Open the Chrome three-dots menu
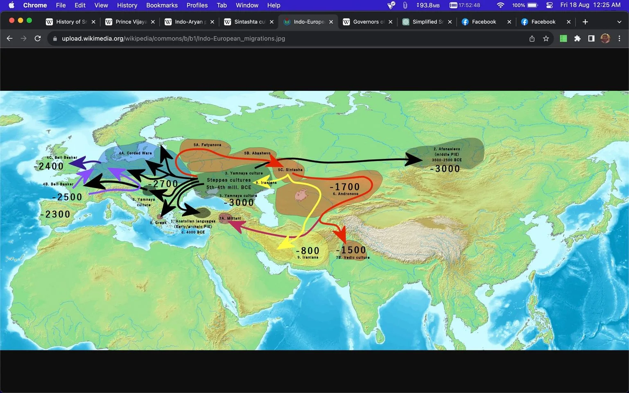This screenshot has width=629, height=393. [619, 38]
